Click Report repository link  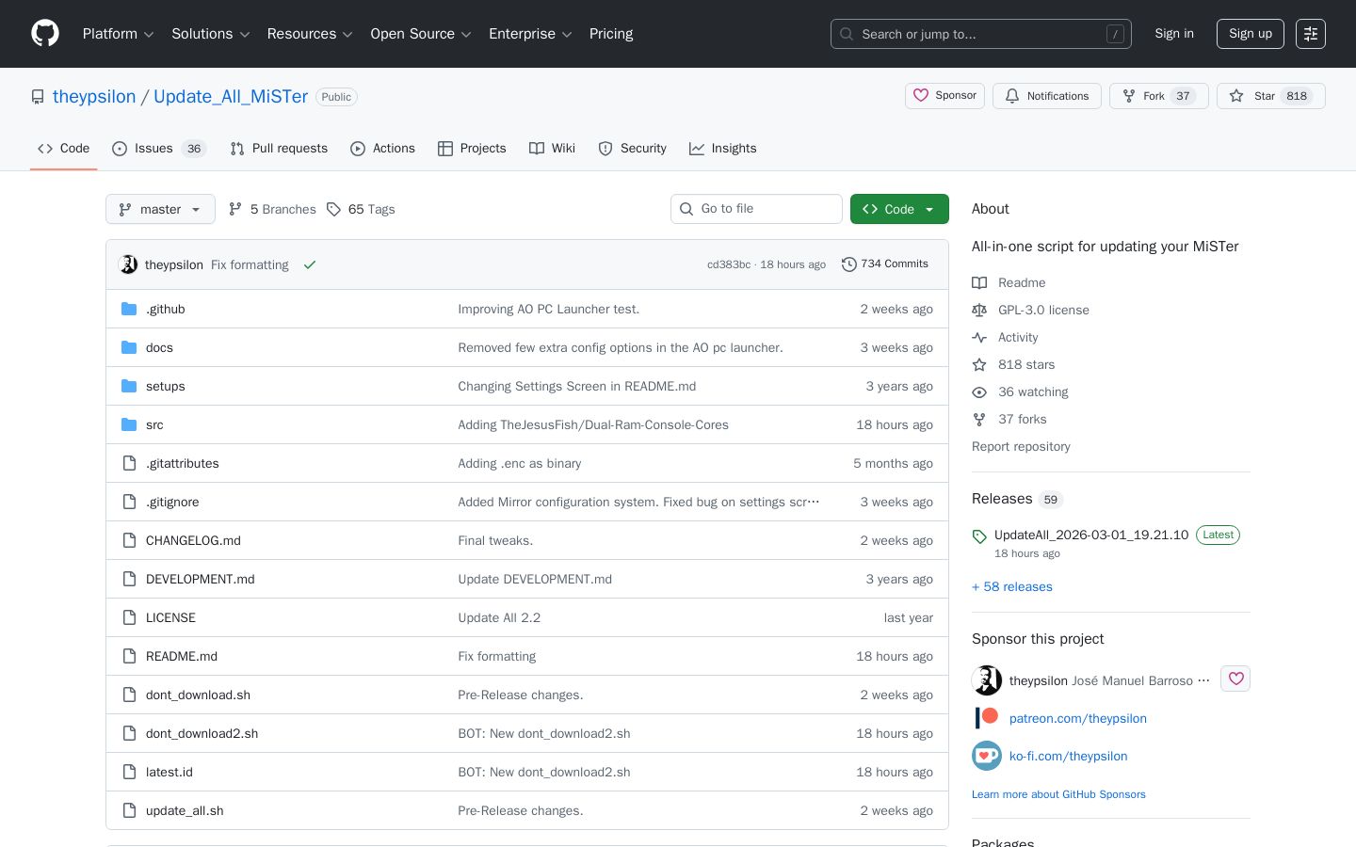[x=1021, y=446]
